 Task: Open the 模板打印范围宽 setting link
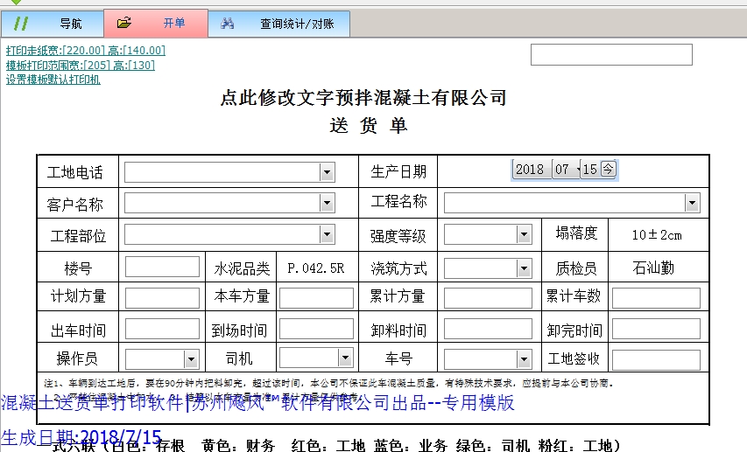pyautogui.click(x=81, y=65)
